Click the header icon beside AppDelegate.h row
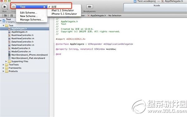 (9, 29)
